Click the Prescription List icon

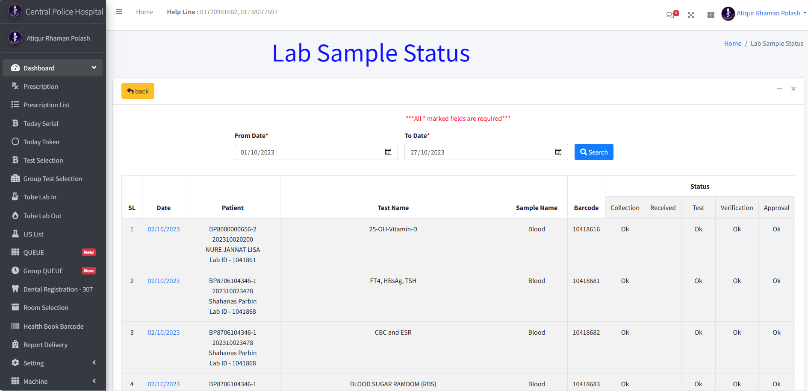(x=15, y=105)
